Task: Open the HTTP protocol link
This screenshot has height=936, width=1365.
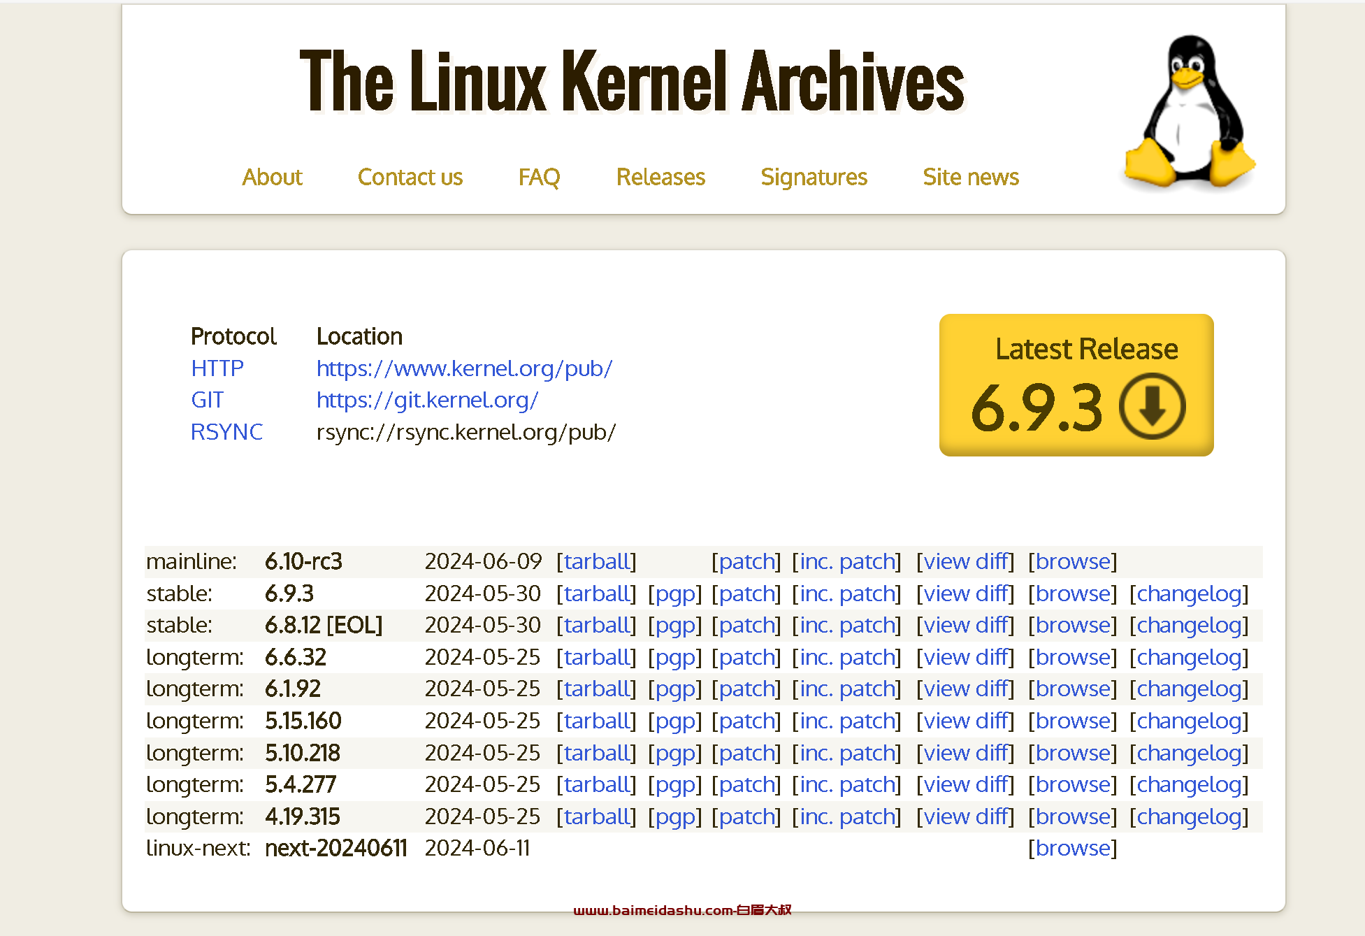Action: pos(217,368)
